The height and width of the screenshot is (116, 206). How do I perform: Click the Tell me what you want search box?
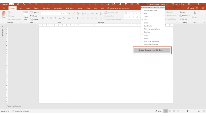pyautogui.click(x=118, y=8)
